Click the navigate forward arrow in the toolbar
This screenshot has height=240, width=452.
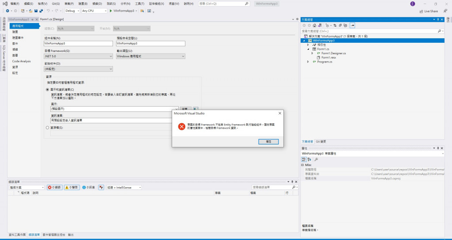[x=15, y=11]
